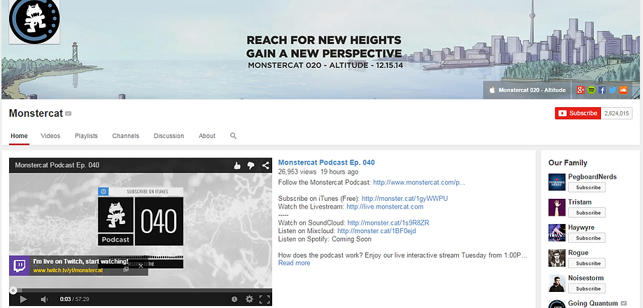643x308 pixels.
Task: Click the PegboardNerds channel name
Action: [x=592, y=177]
